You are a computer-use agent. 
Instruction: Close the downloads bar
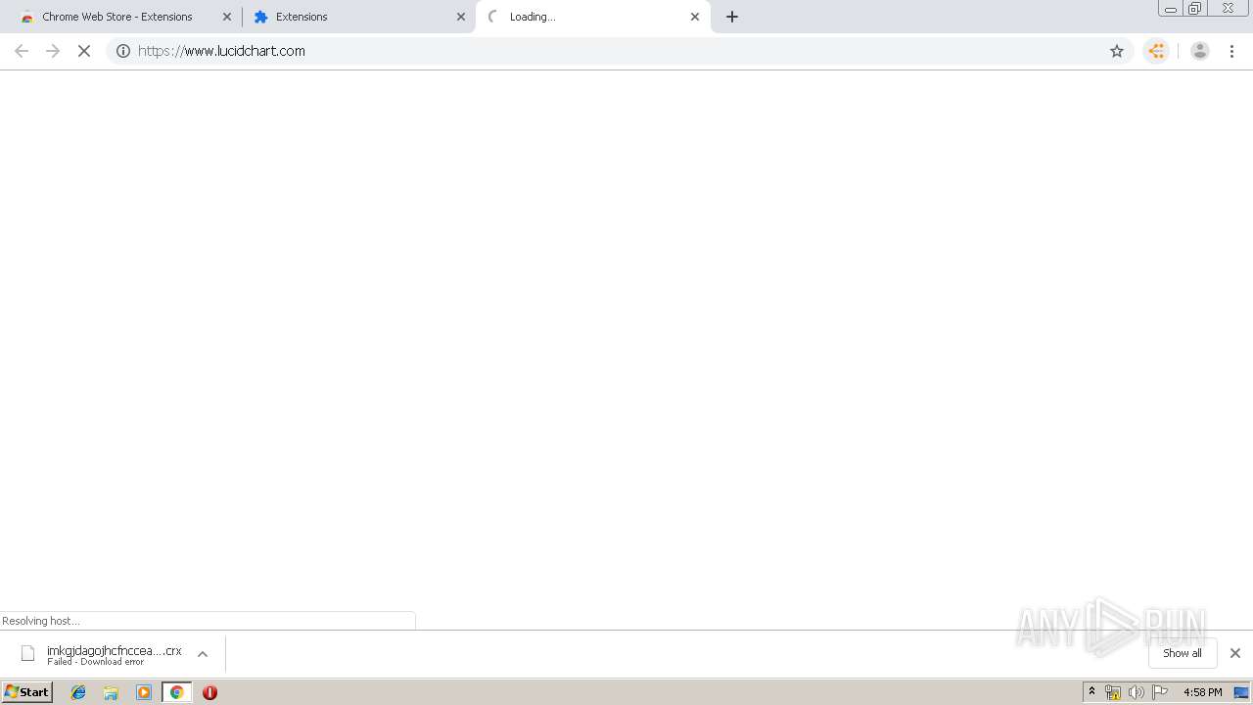(1235, 653)
